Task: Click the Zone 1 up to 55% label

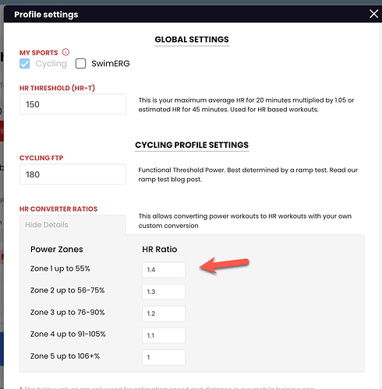Action: pyautogui.click(x=60, y=268)
